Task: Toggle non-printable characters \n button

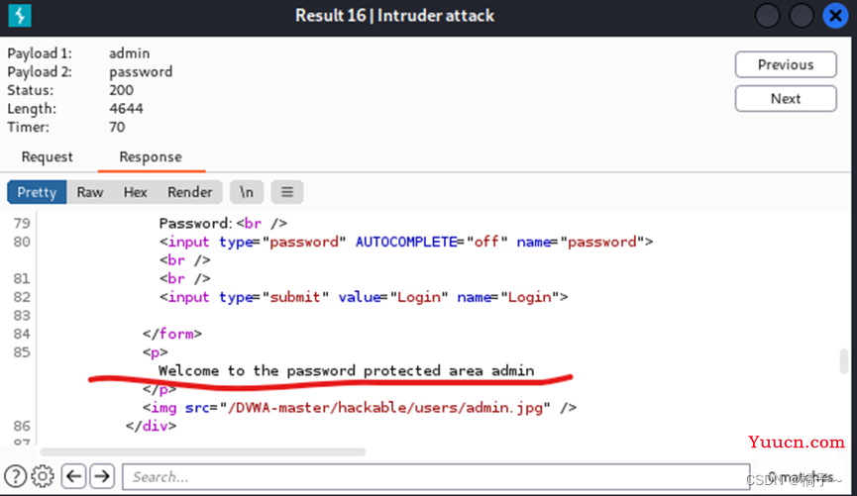Action: pyautogui.click(x=247, y=192)
